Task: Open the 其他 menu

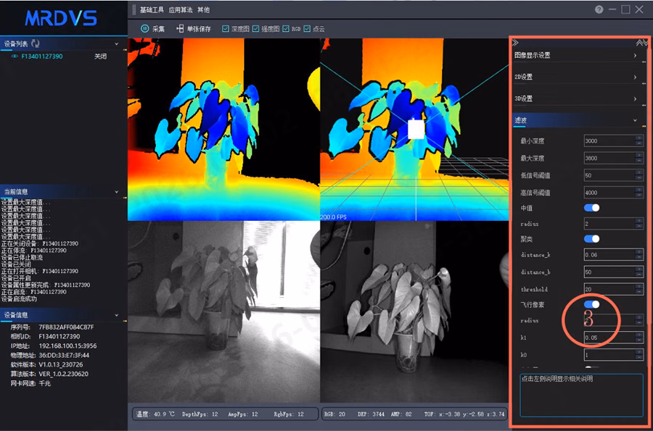Action: (x=204, y=9)
